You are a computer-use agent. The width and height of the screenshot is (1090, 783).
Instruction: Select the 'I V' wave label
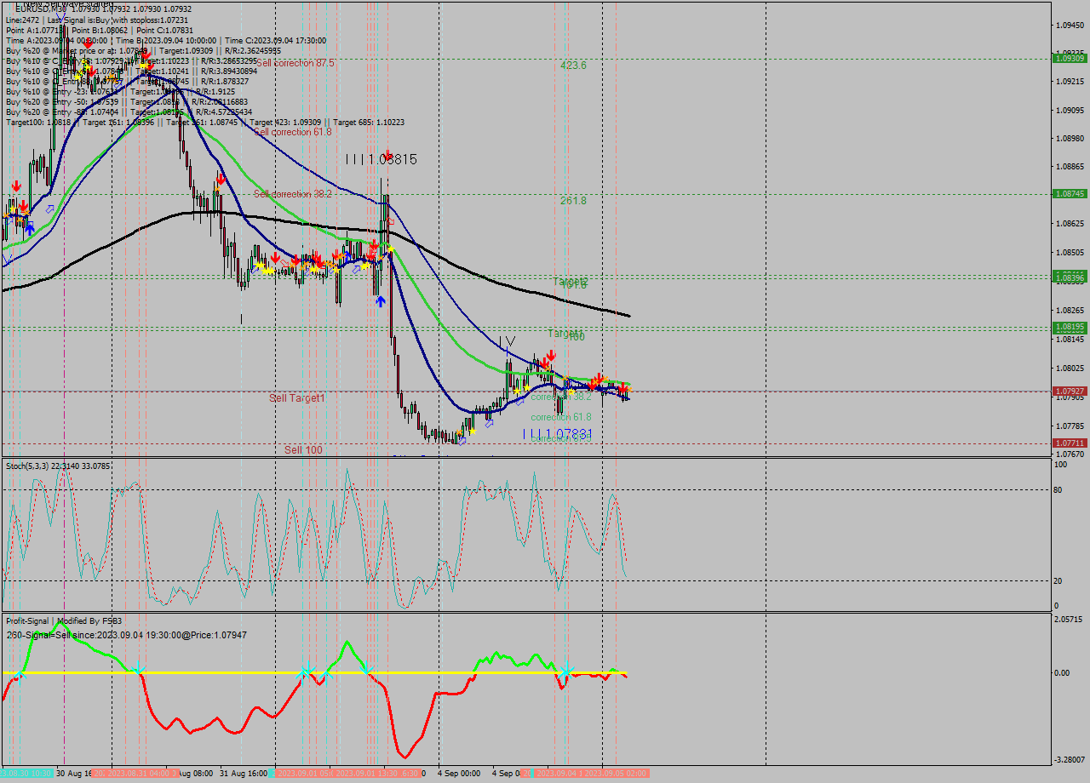[507, 342]
